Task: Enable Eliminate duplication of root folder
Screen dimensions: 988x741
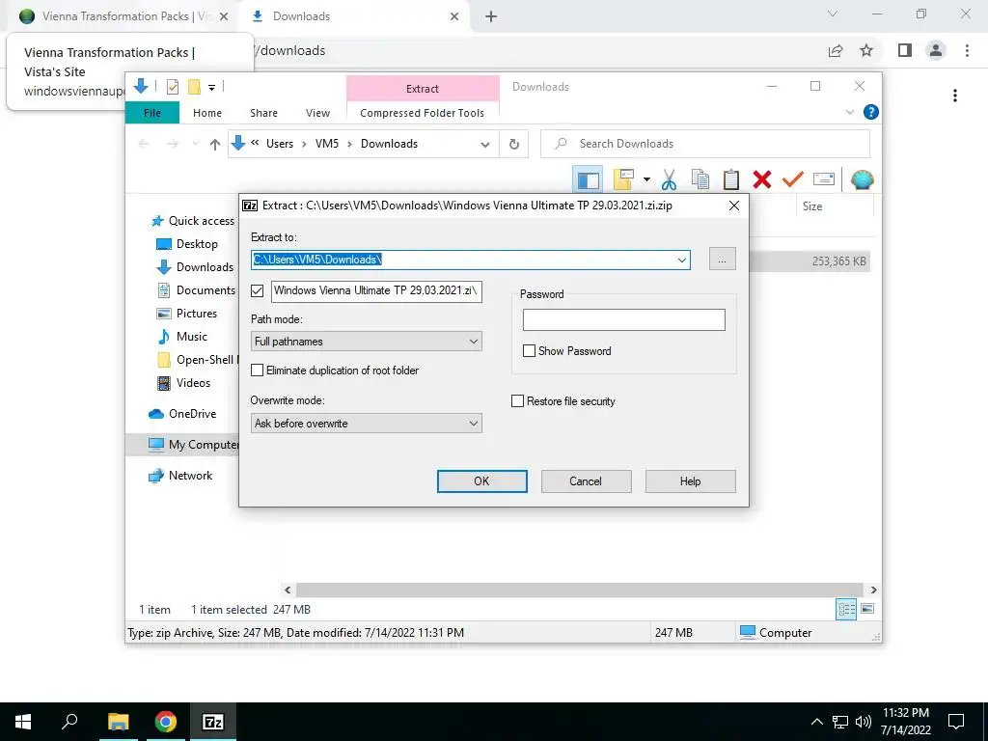Action: coord(257,370)
